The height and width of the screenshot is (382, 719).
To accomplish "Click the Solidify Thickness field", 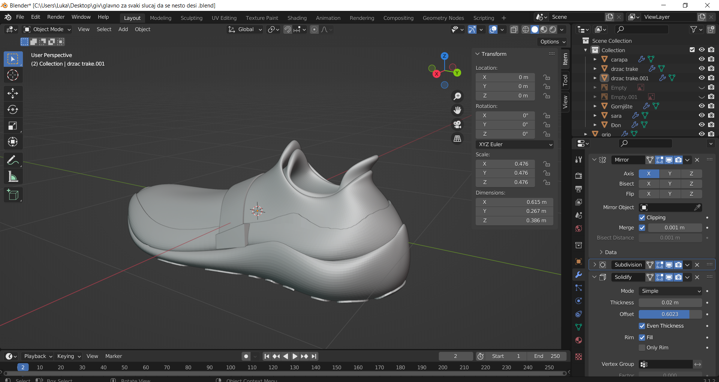I will (670, 303).
